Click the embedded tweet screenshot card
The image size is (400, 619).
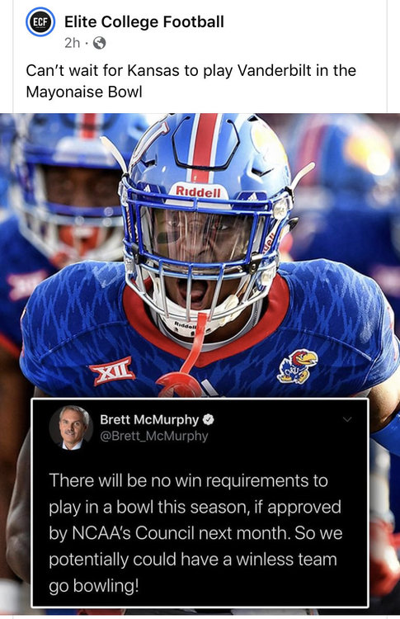pos(200,503)
